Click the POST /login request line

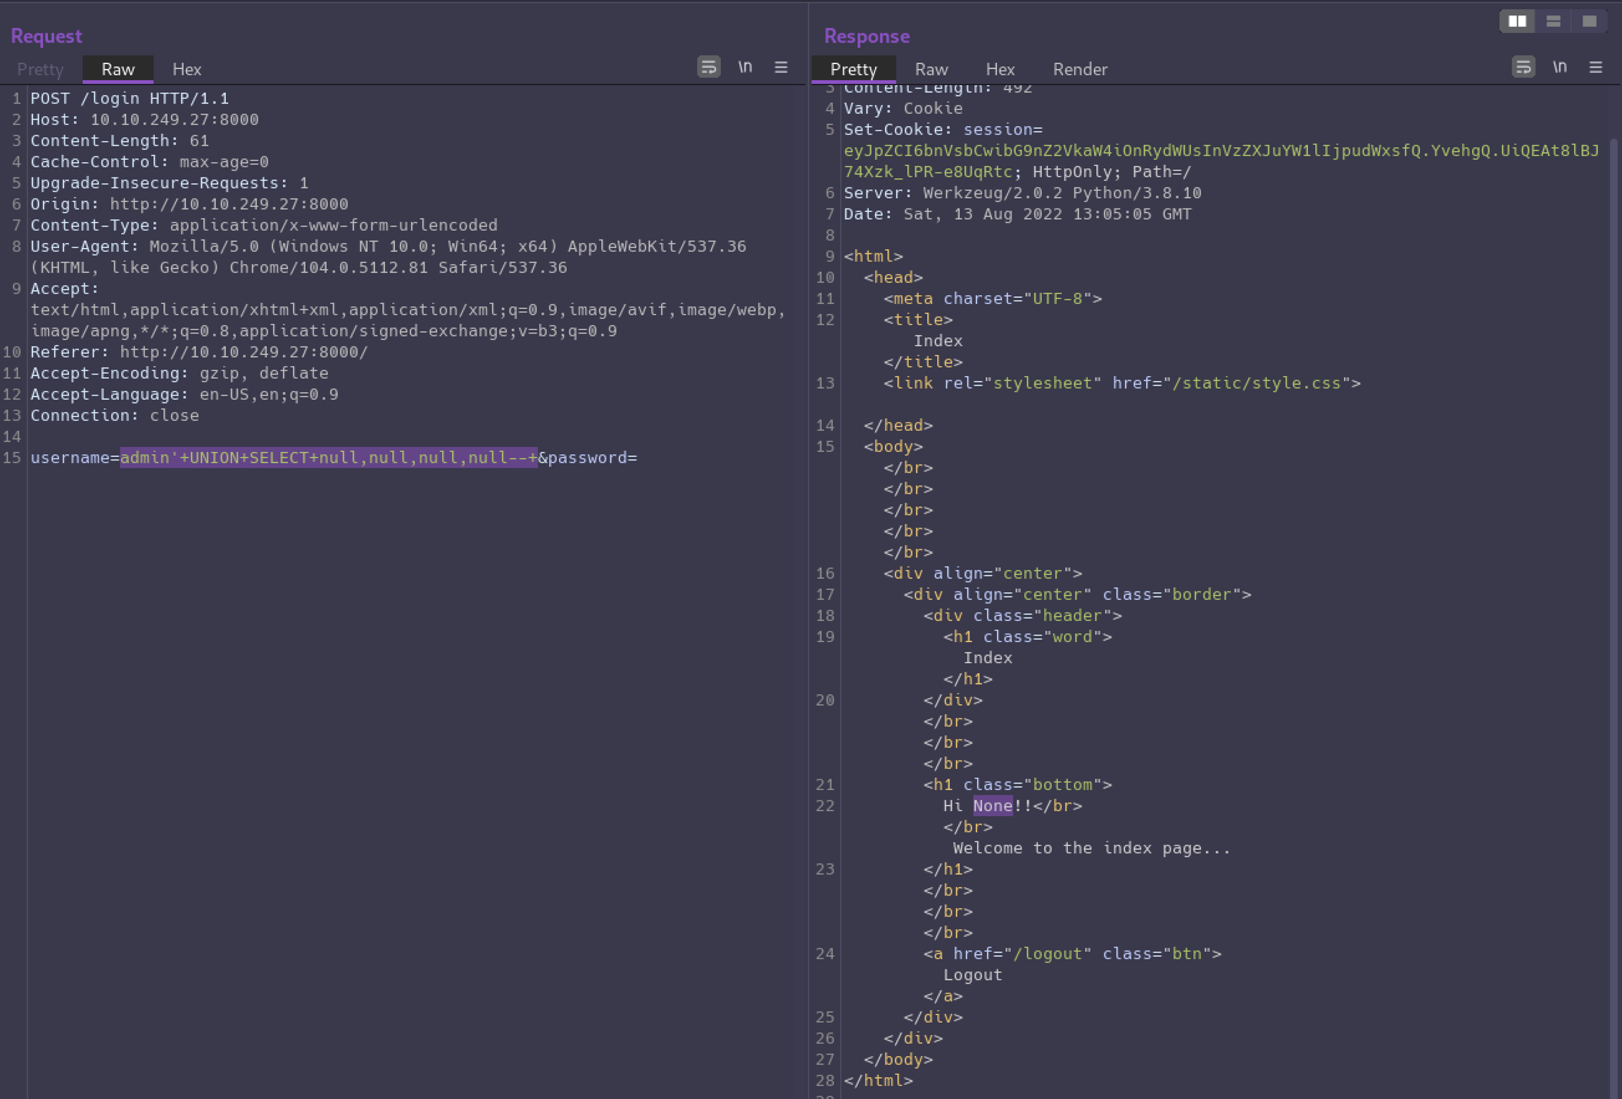[x=130, y=99]
